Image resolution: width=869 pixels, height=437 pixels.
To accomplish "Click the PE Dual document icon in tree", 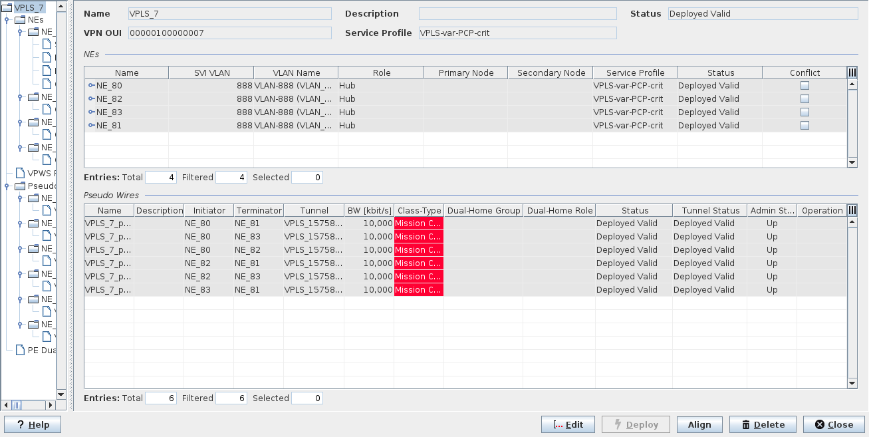I will click(x=20, y=350).
